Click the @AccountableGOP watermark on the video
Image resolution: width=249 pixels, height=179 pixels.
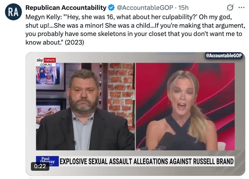point(224,55)
